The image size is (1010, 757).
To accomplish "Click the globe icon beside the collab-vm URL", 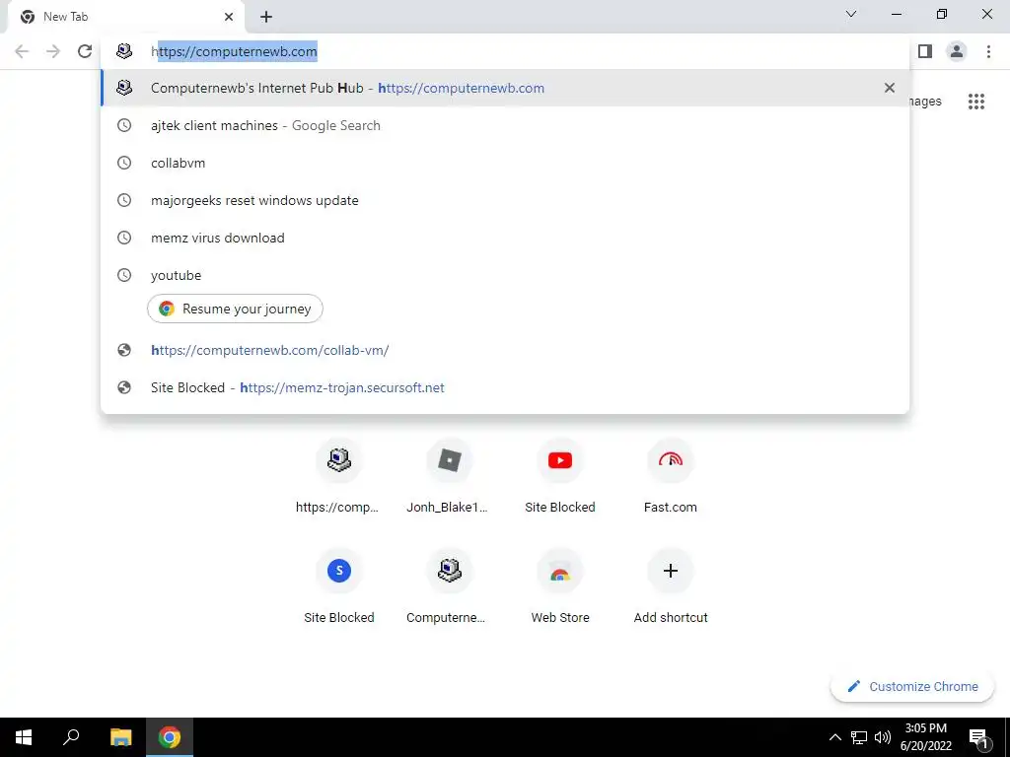I will pos(123,350).
